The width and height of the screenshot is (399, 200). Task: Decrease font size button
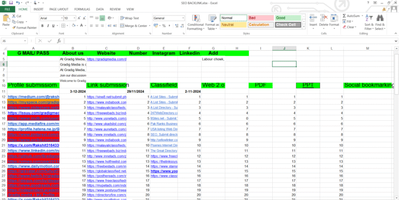click(x=84, y=18)
